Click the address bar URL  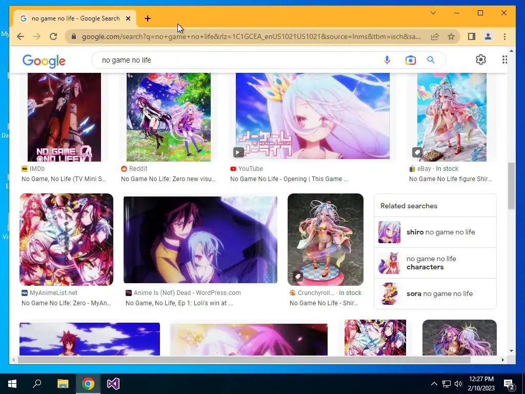(x=251, y=36)
